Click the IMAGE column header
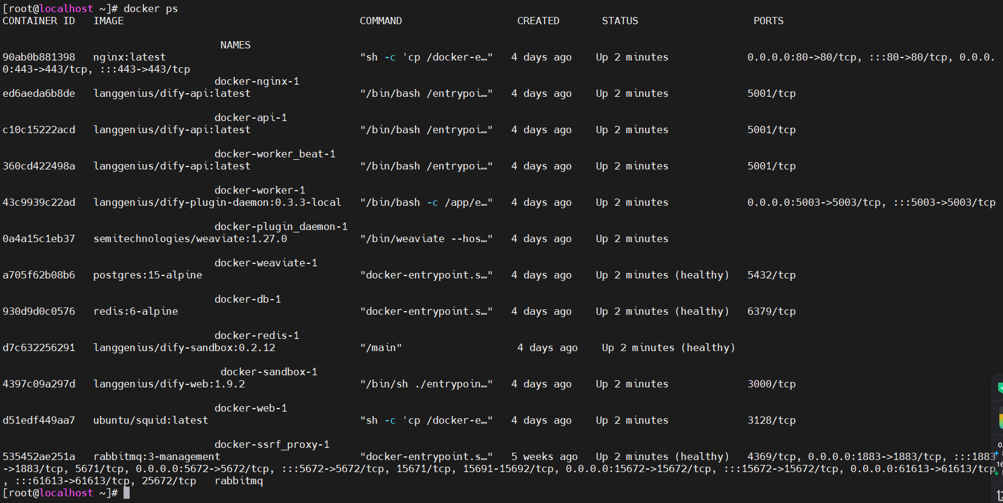This screenshot has height=503, width=1003. point(108,21)
